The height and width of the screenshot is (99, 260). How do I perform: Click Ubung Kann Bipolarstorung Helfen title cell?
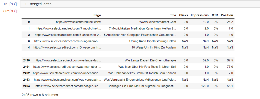click(x=153, y=41)
